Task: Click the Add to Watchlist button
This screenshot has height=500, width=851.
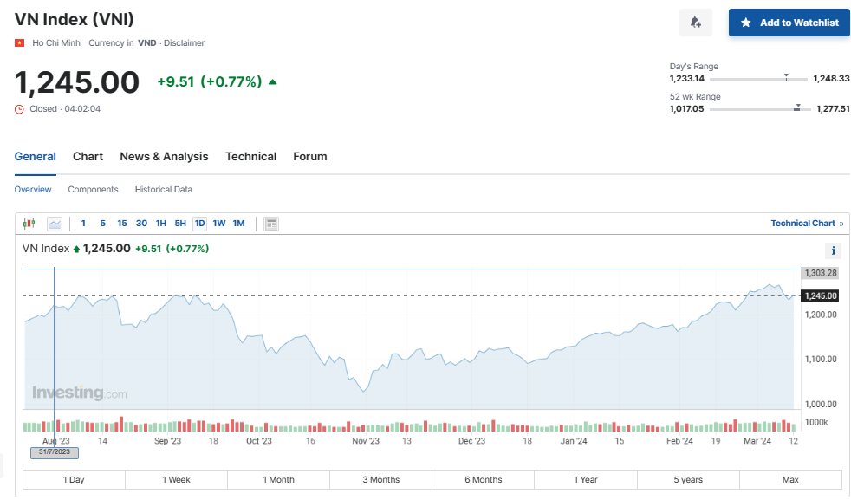Action: (789, 23)
